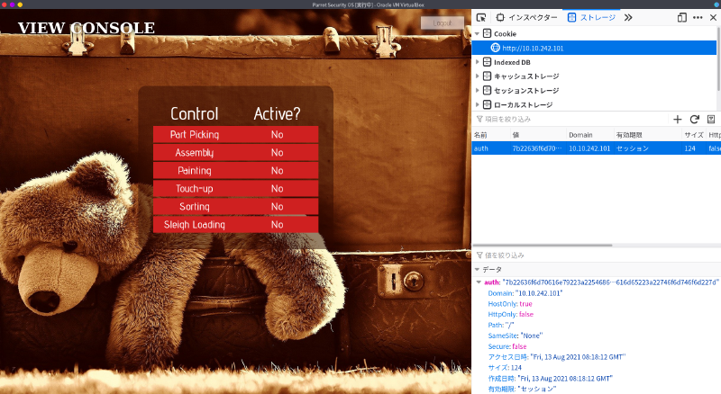Expand the session storage node (セッションストレージ)
This screenshot has height=394, width=721.
(477, 91)
